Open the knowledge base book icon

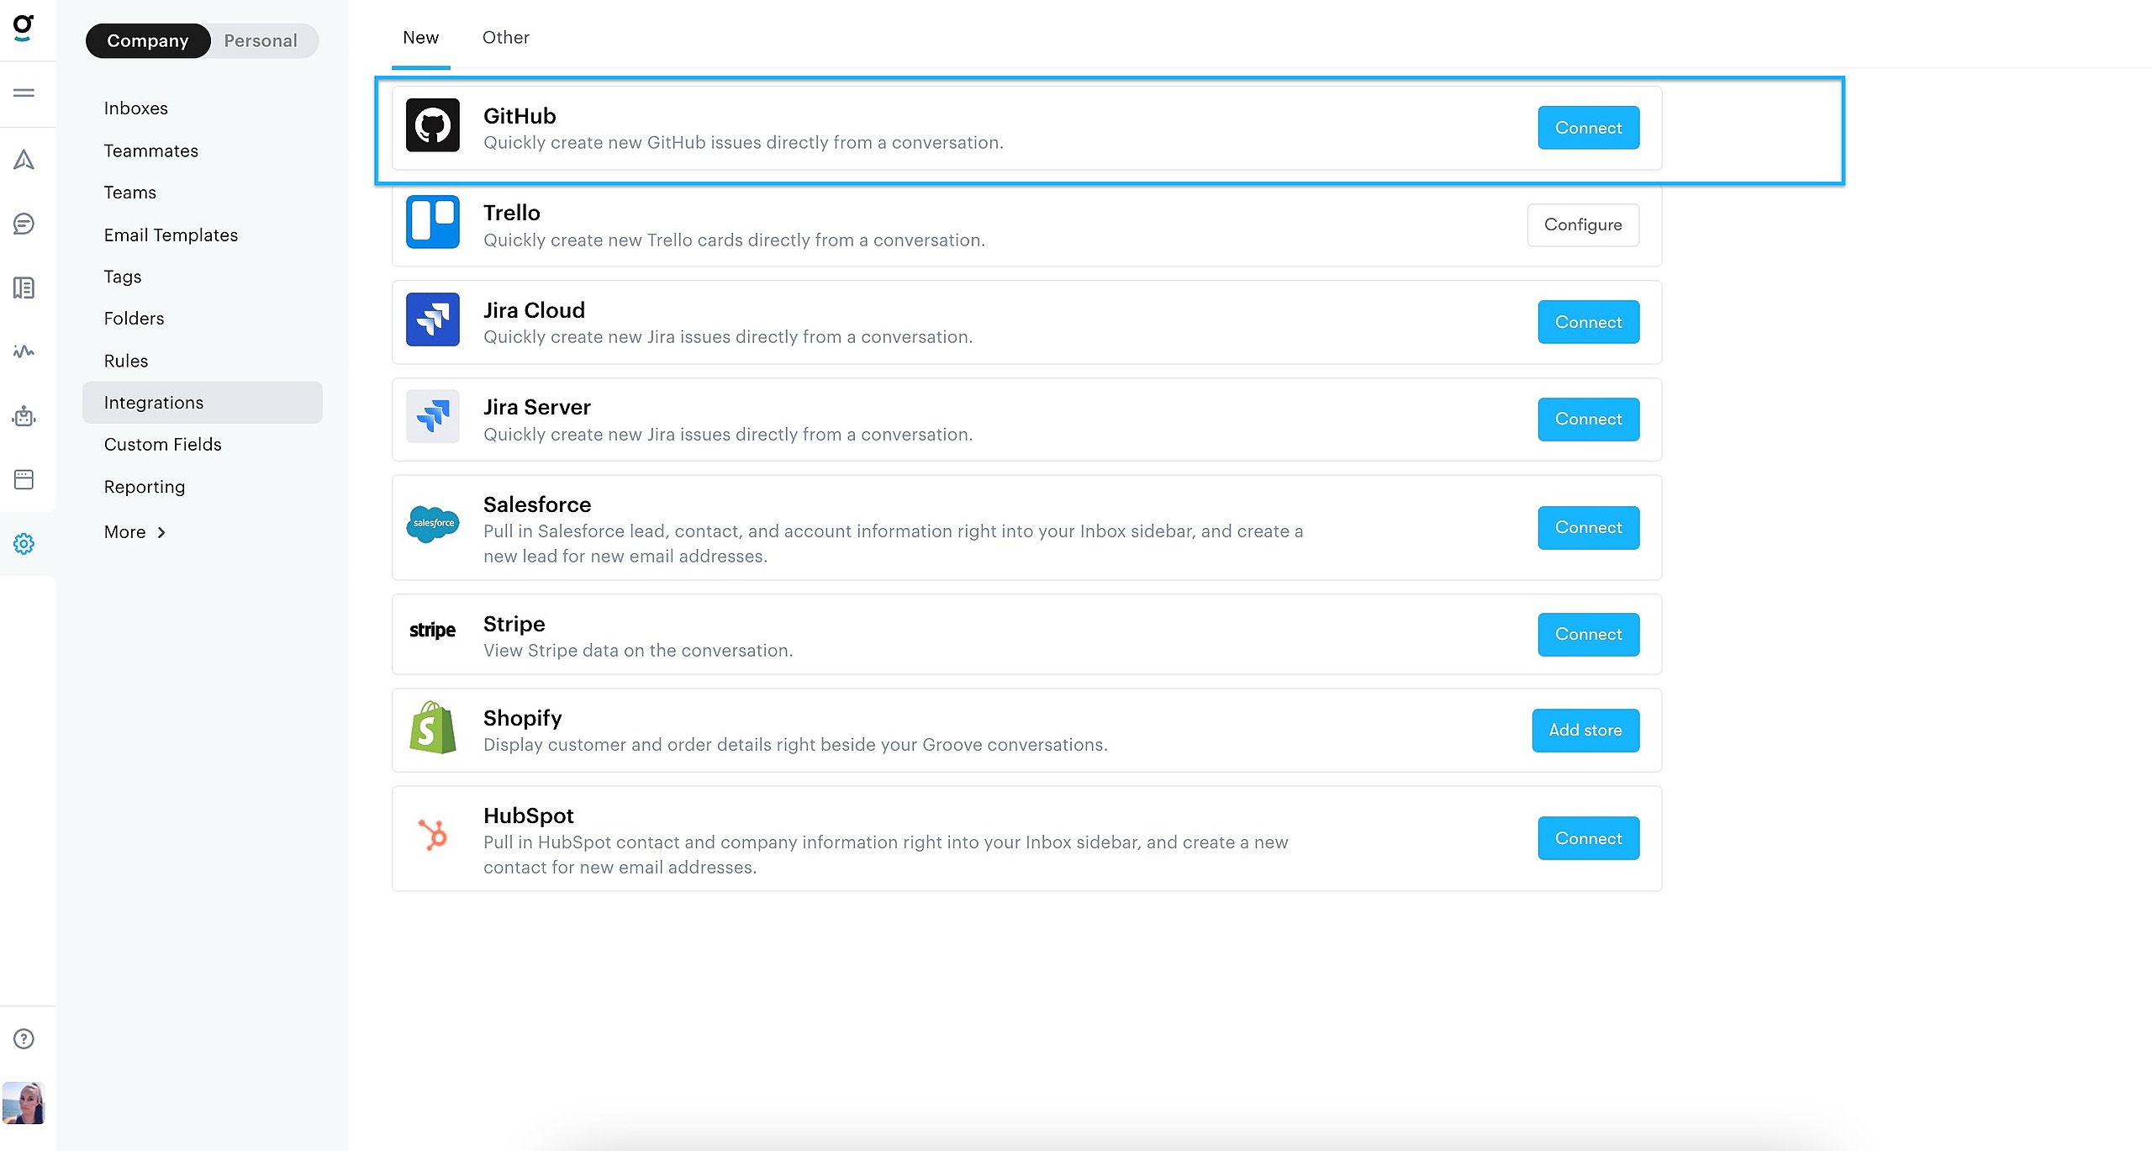click(24, 288)
